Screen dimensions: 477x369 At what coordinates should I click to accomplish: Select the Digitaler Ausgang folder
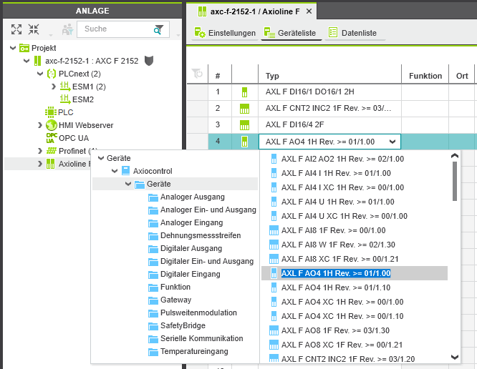pyautogui.click(x=191, y=249)
